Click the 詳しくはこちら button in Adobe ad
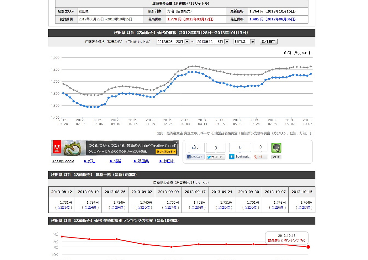 tap(166, 151)
